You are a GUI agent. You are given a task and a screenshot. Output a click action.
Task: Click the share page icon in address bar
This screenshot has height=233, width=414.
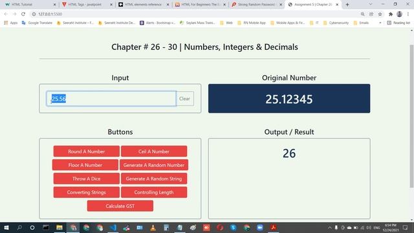pos(371,14)
